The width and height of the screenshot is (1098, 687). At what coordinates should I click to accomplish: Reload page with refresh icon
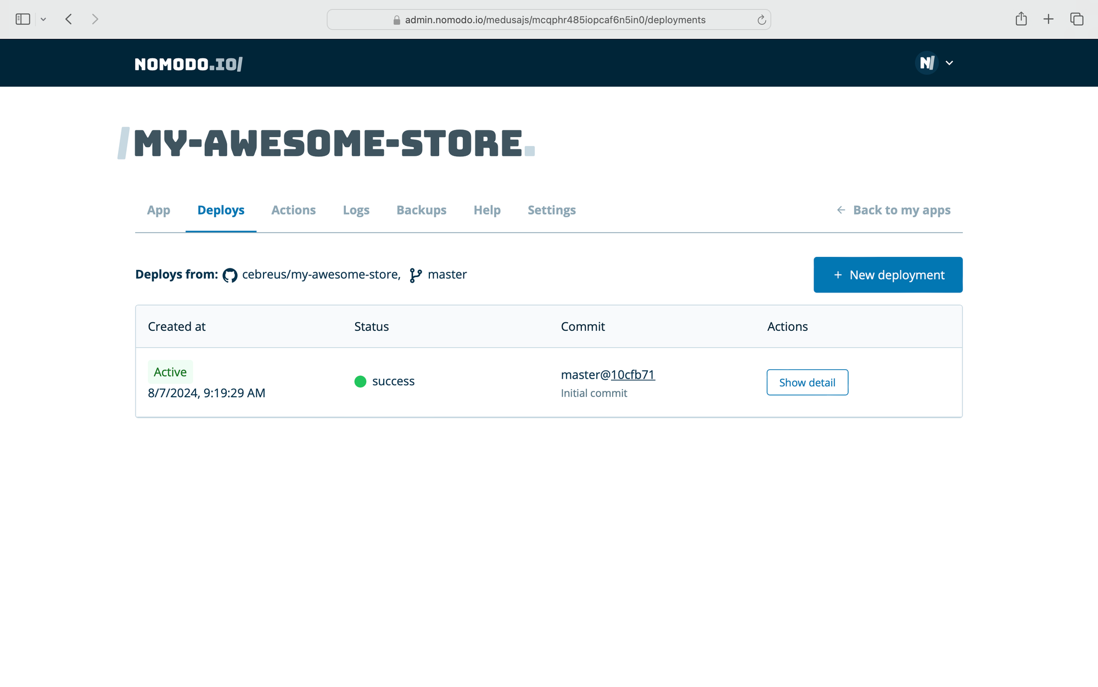[761, 20]
